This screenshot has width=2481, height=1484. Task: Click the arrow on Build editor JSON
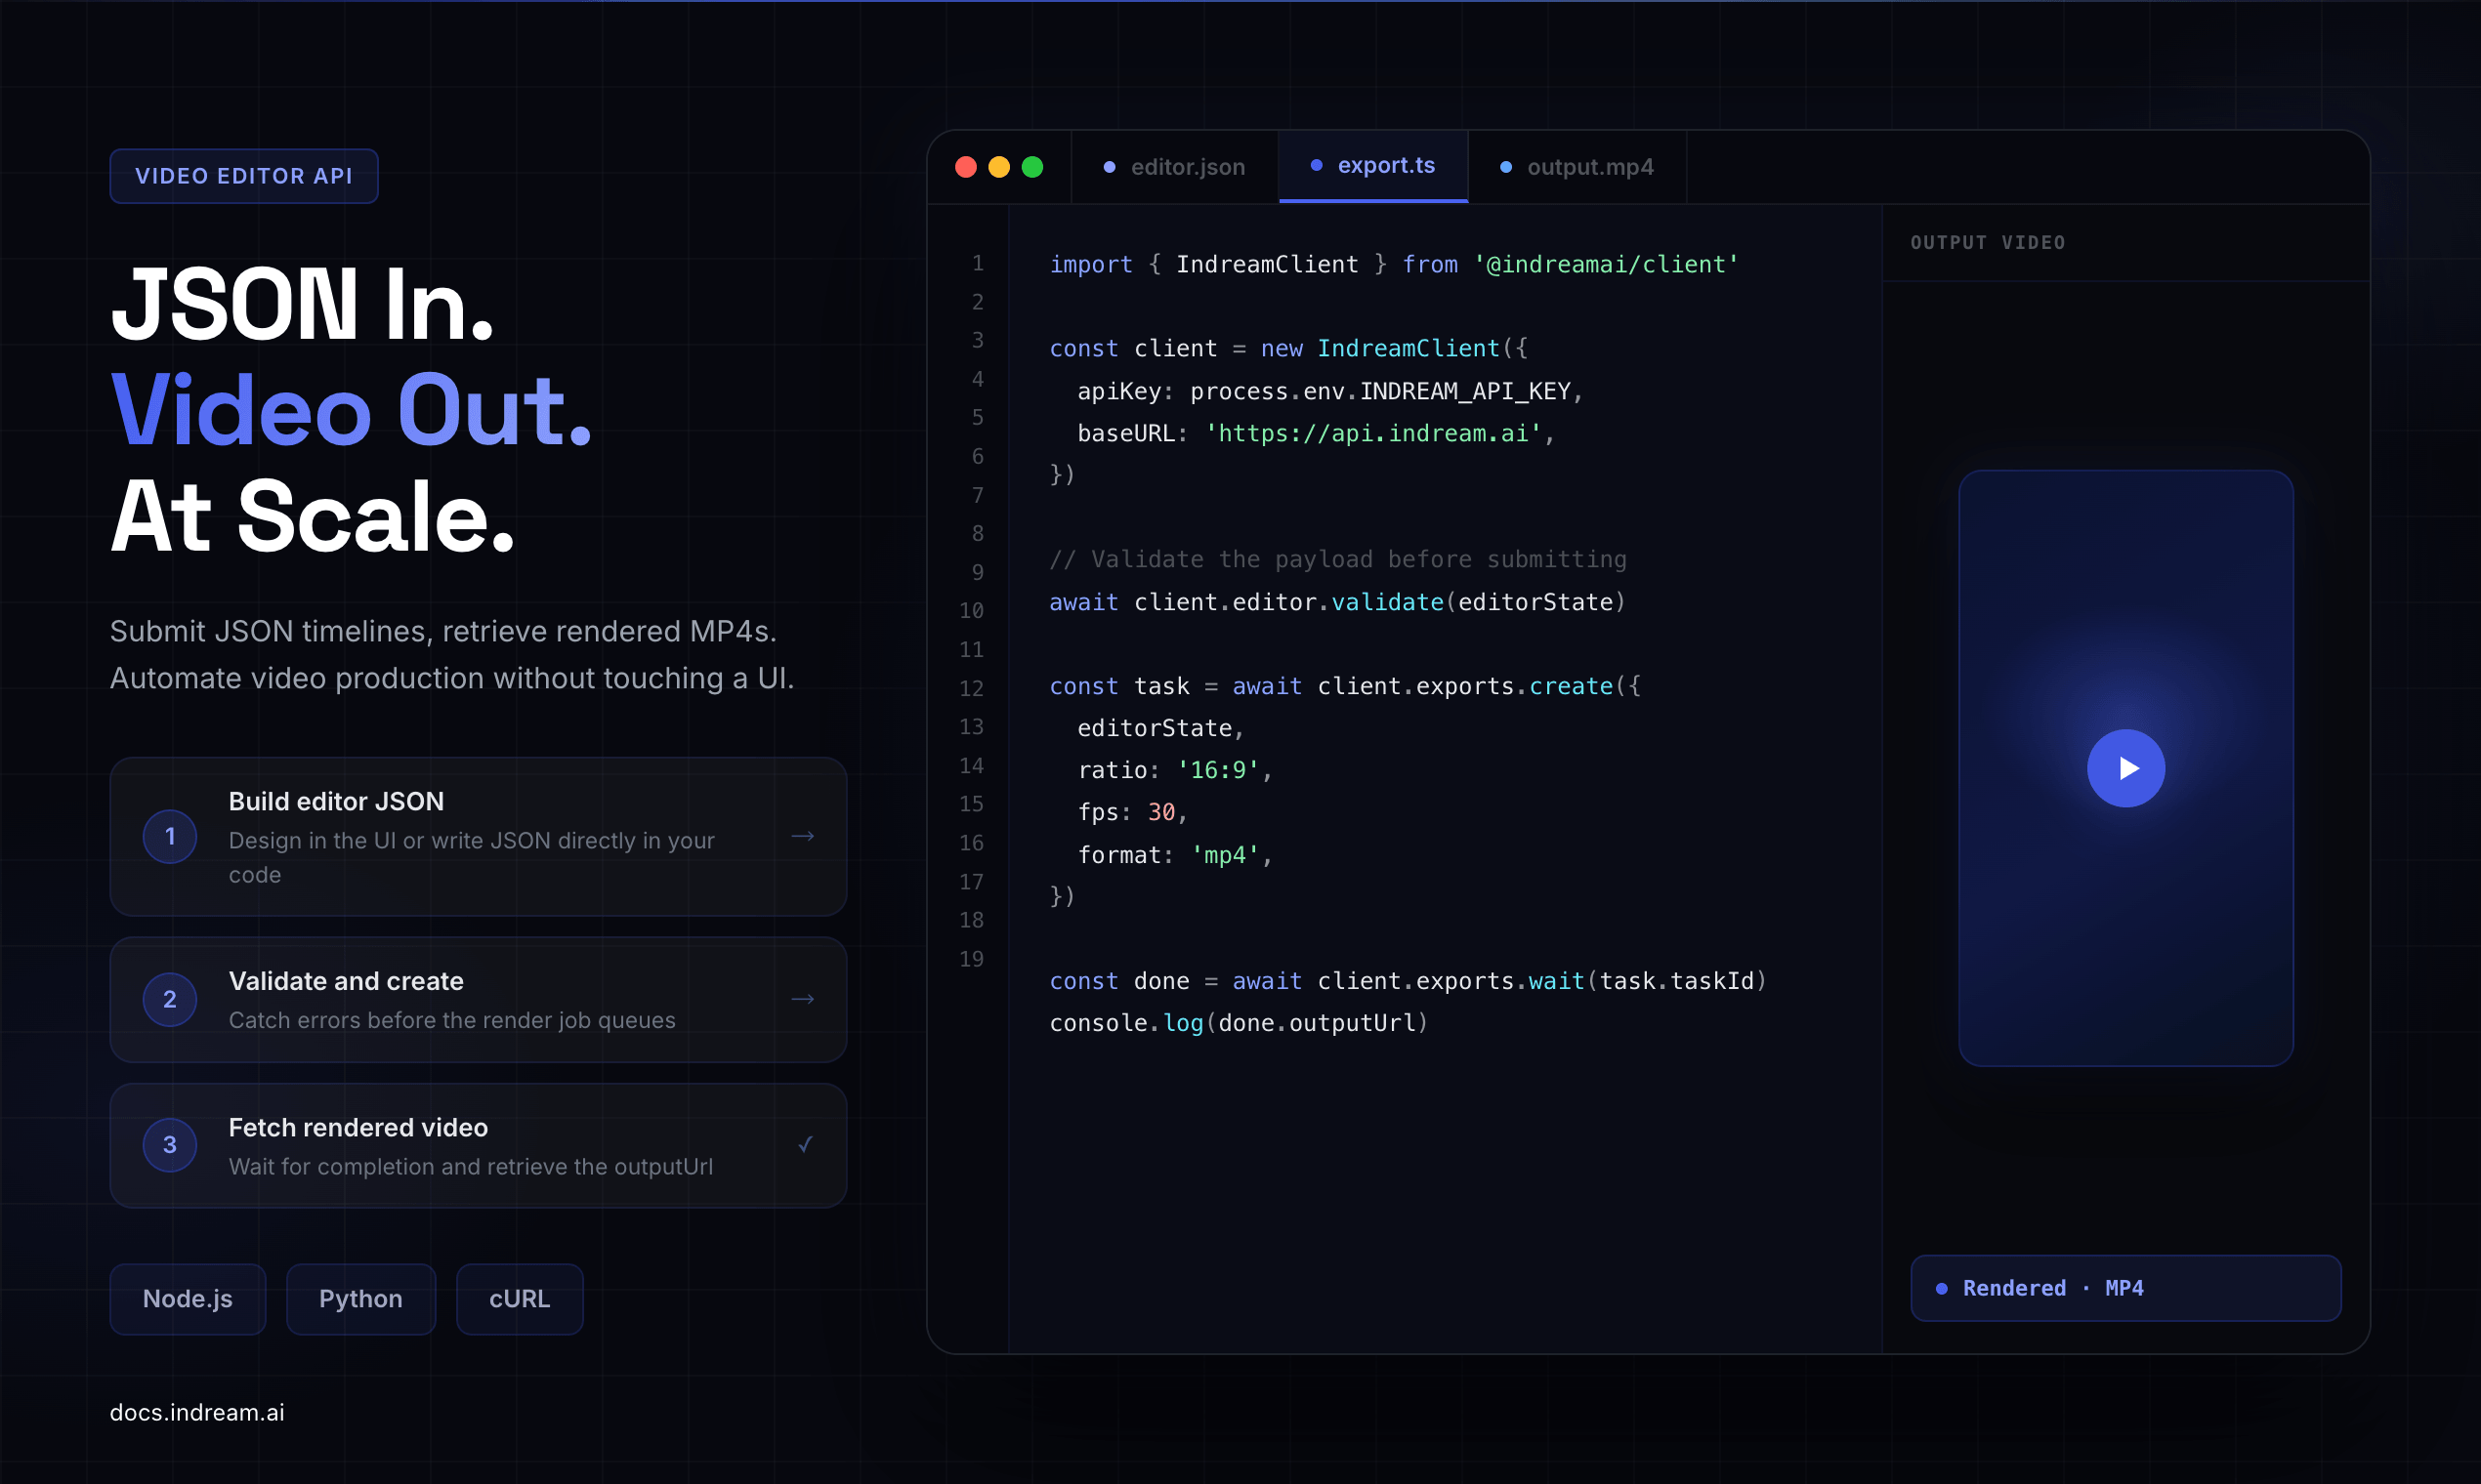pyautogui.click(x=802, y=836)
